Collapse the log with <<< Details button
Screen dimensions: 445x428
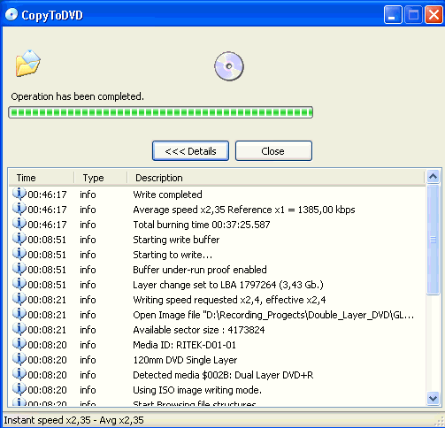pos(190,151)
